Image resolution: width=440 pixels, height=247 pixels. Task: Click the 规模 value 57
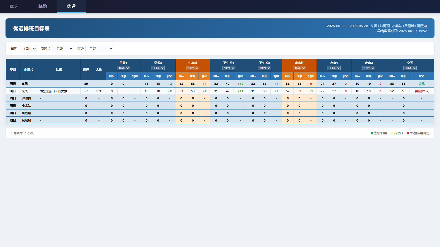tap(86, 91)
